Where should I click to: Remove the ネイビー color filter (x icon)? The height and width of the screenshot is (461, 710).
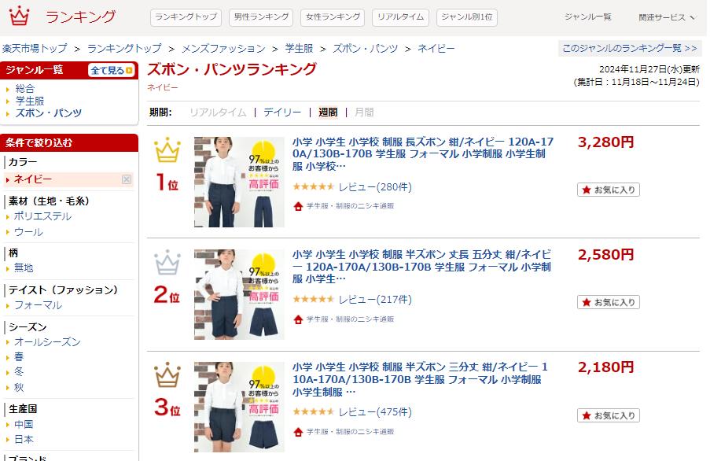click(x=127, y=180)
